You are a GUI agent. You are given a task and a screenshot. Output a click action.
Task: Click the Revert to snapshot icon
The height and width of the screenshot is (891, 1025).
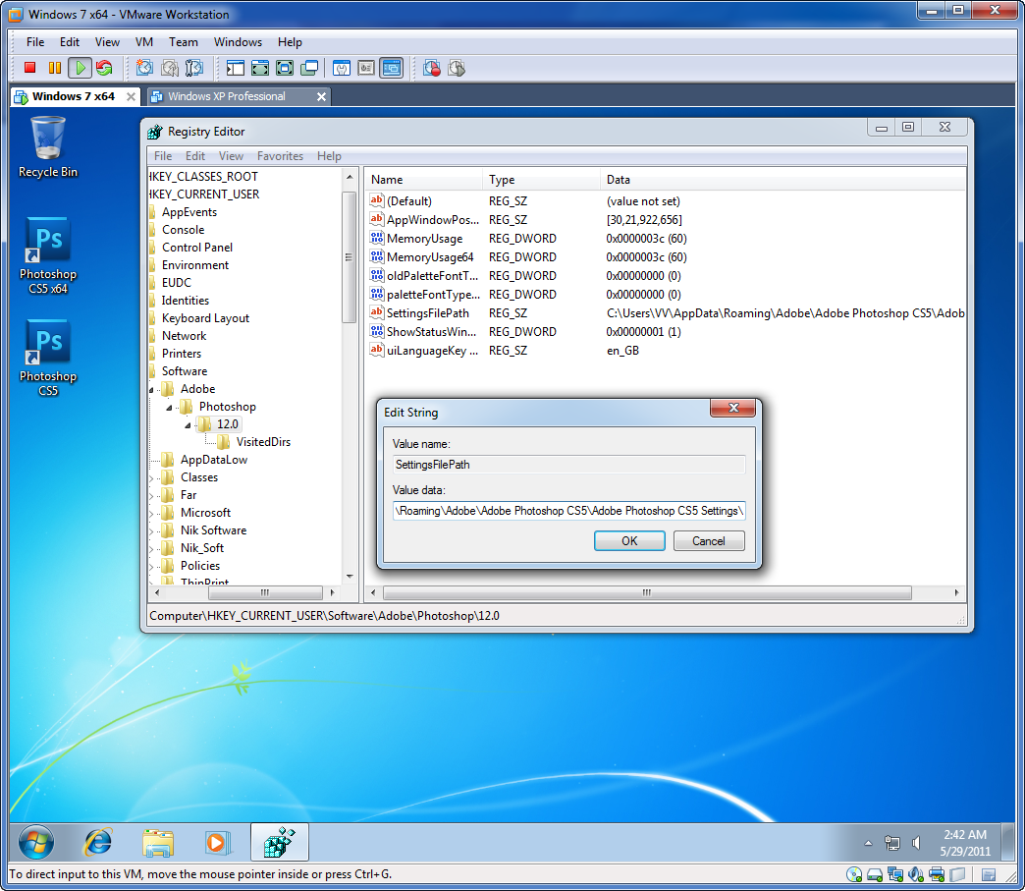(x=169, y=68)
